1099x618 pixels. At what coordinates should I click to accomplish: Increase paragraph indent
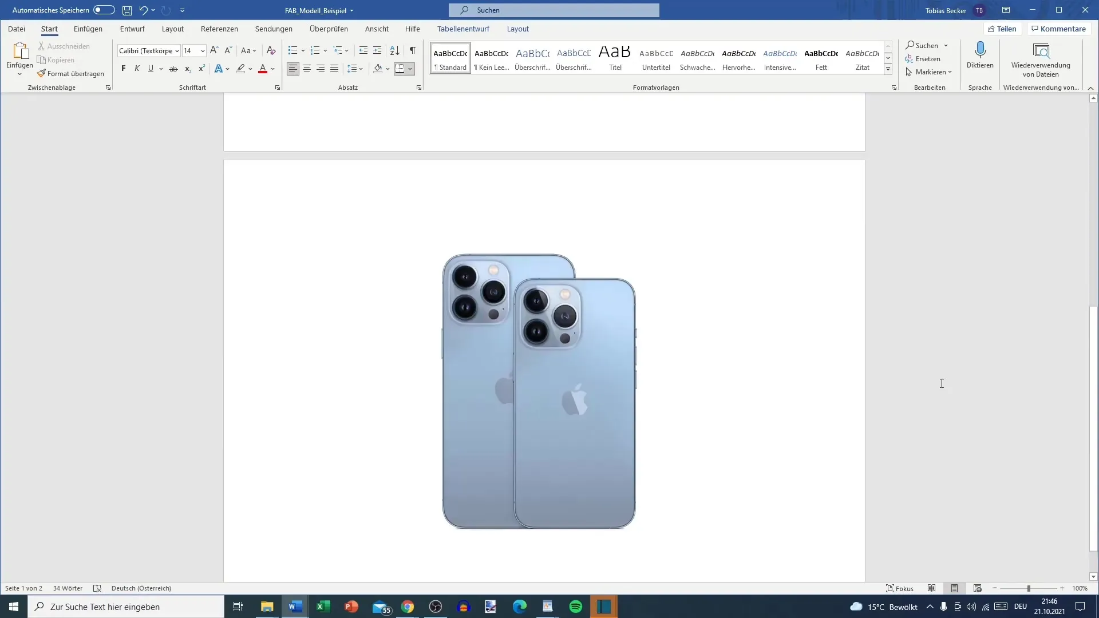pos(377,50)
